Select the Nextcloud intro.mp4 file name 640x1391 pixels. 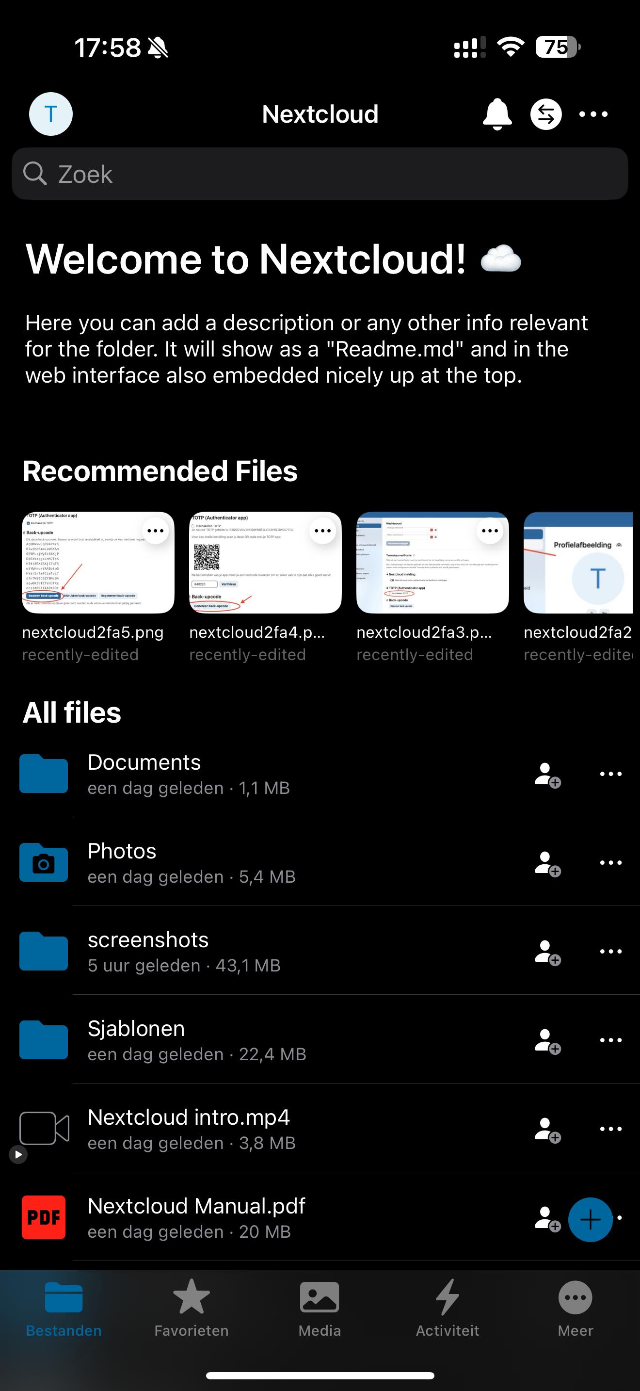point(189,1116)
